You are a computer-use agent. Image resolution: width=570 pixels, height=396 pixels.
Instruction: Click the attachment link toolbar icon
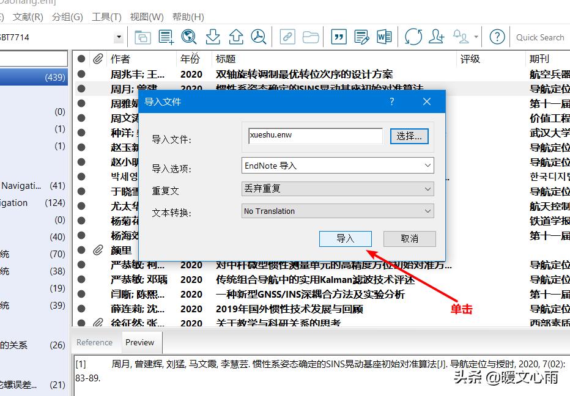(x=287, y=37)
